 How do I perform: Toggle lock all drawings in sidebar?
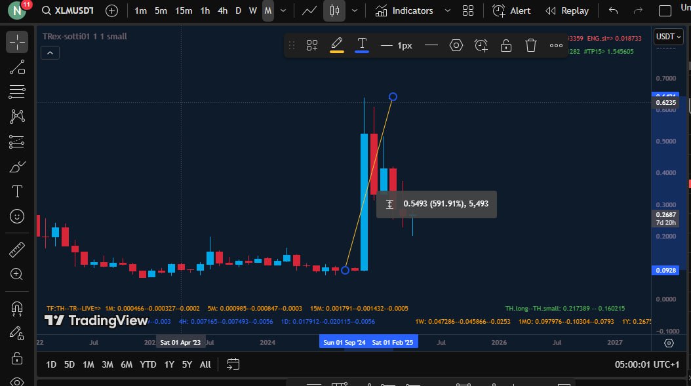pyautogui.click(x=17, y=358)
